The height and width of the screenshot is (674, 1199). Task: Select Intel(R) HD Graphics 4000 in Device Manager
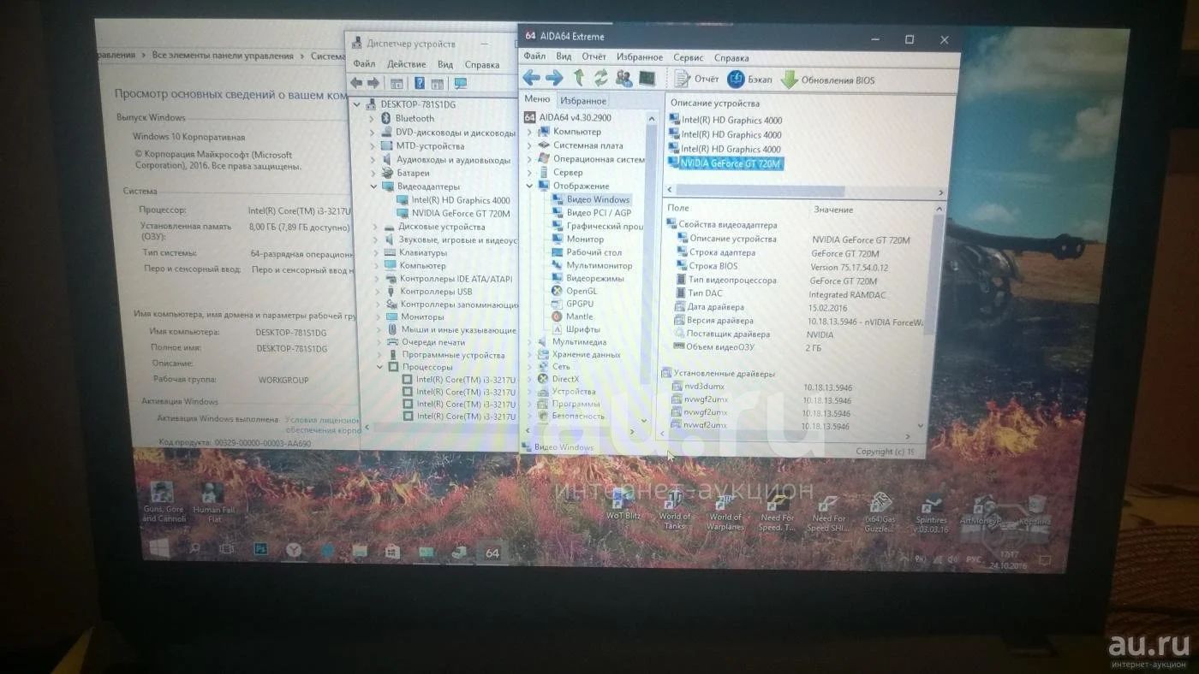pyautogui.click(x=453, y=200)
